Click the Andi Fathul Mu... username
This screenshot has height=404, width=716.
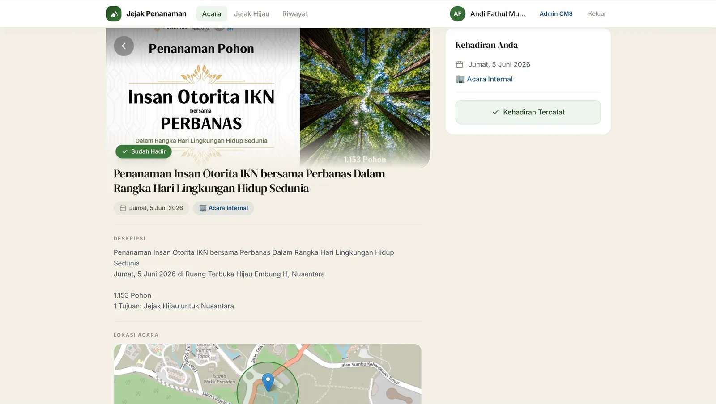[x=498, y=14]
